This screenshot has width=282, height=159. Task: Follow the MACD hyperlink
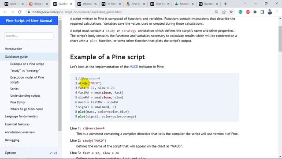coord(134,67)
